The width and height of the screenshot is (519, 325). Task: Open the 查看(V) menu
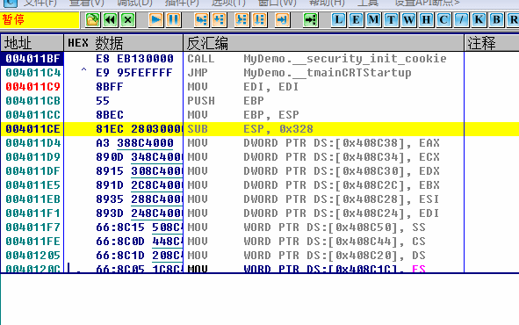pyautogui.click(x=87, y=3)
